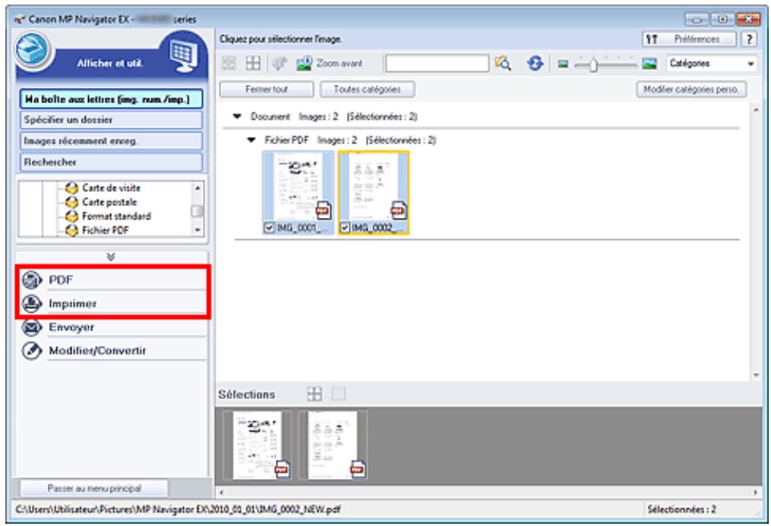This screenshot has height=526, width=771.
Task: Click the Envoyer envelope icon
Action: click(x=32, y=327)
